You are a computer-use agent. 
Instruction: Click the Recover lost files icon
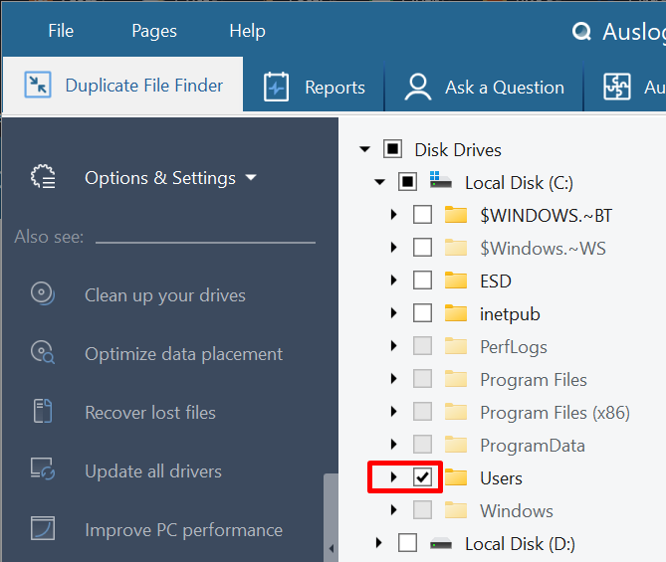tap(42, 413)
